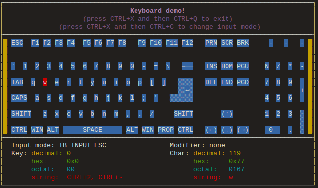Click the ESC key on the keyboard

coord(17,43)
